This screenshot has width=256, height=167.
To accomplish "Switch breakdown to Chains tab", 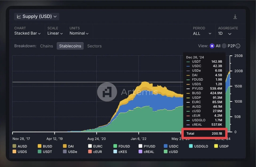I will click(x=46, y=46).
